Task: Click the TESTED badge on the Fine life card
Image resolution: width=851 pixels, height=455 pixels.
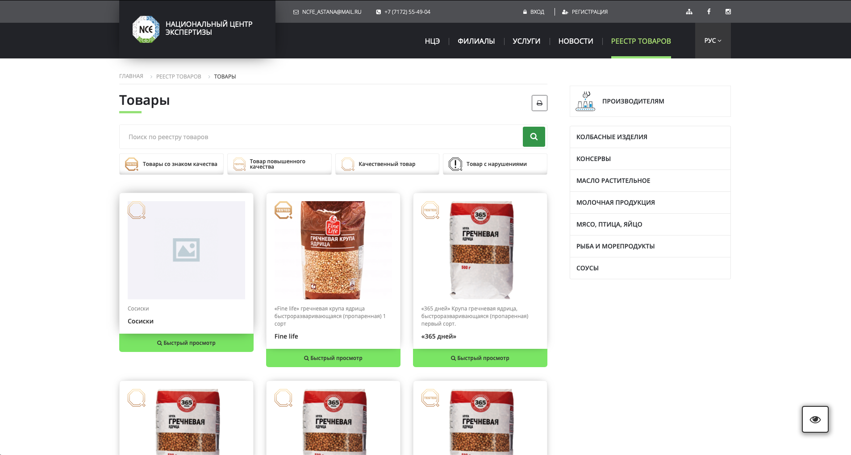Action: [x=284, y=210]
